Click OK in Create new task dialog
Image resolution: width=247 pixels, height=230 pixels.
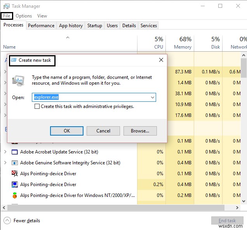(x=67, y=131)
